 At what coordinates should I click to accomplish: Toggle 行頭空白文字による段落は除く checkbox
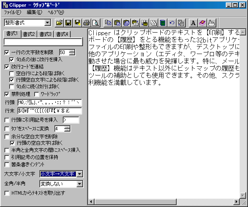pyautogui.click(x=12, y=80)
